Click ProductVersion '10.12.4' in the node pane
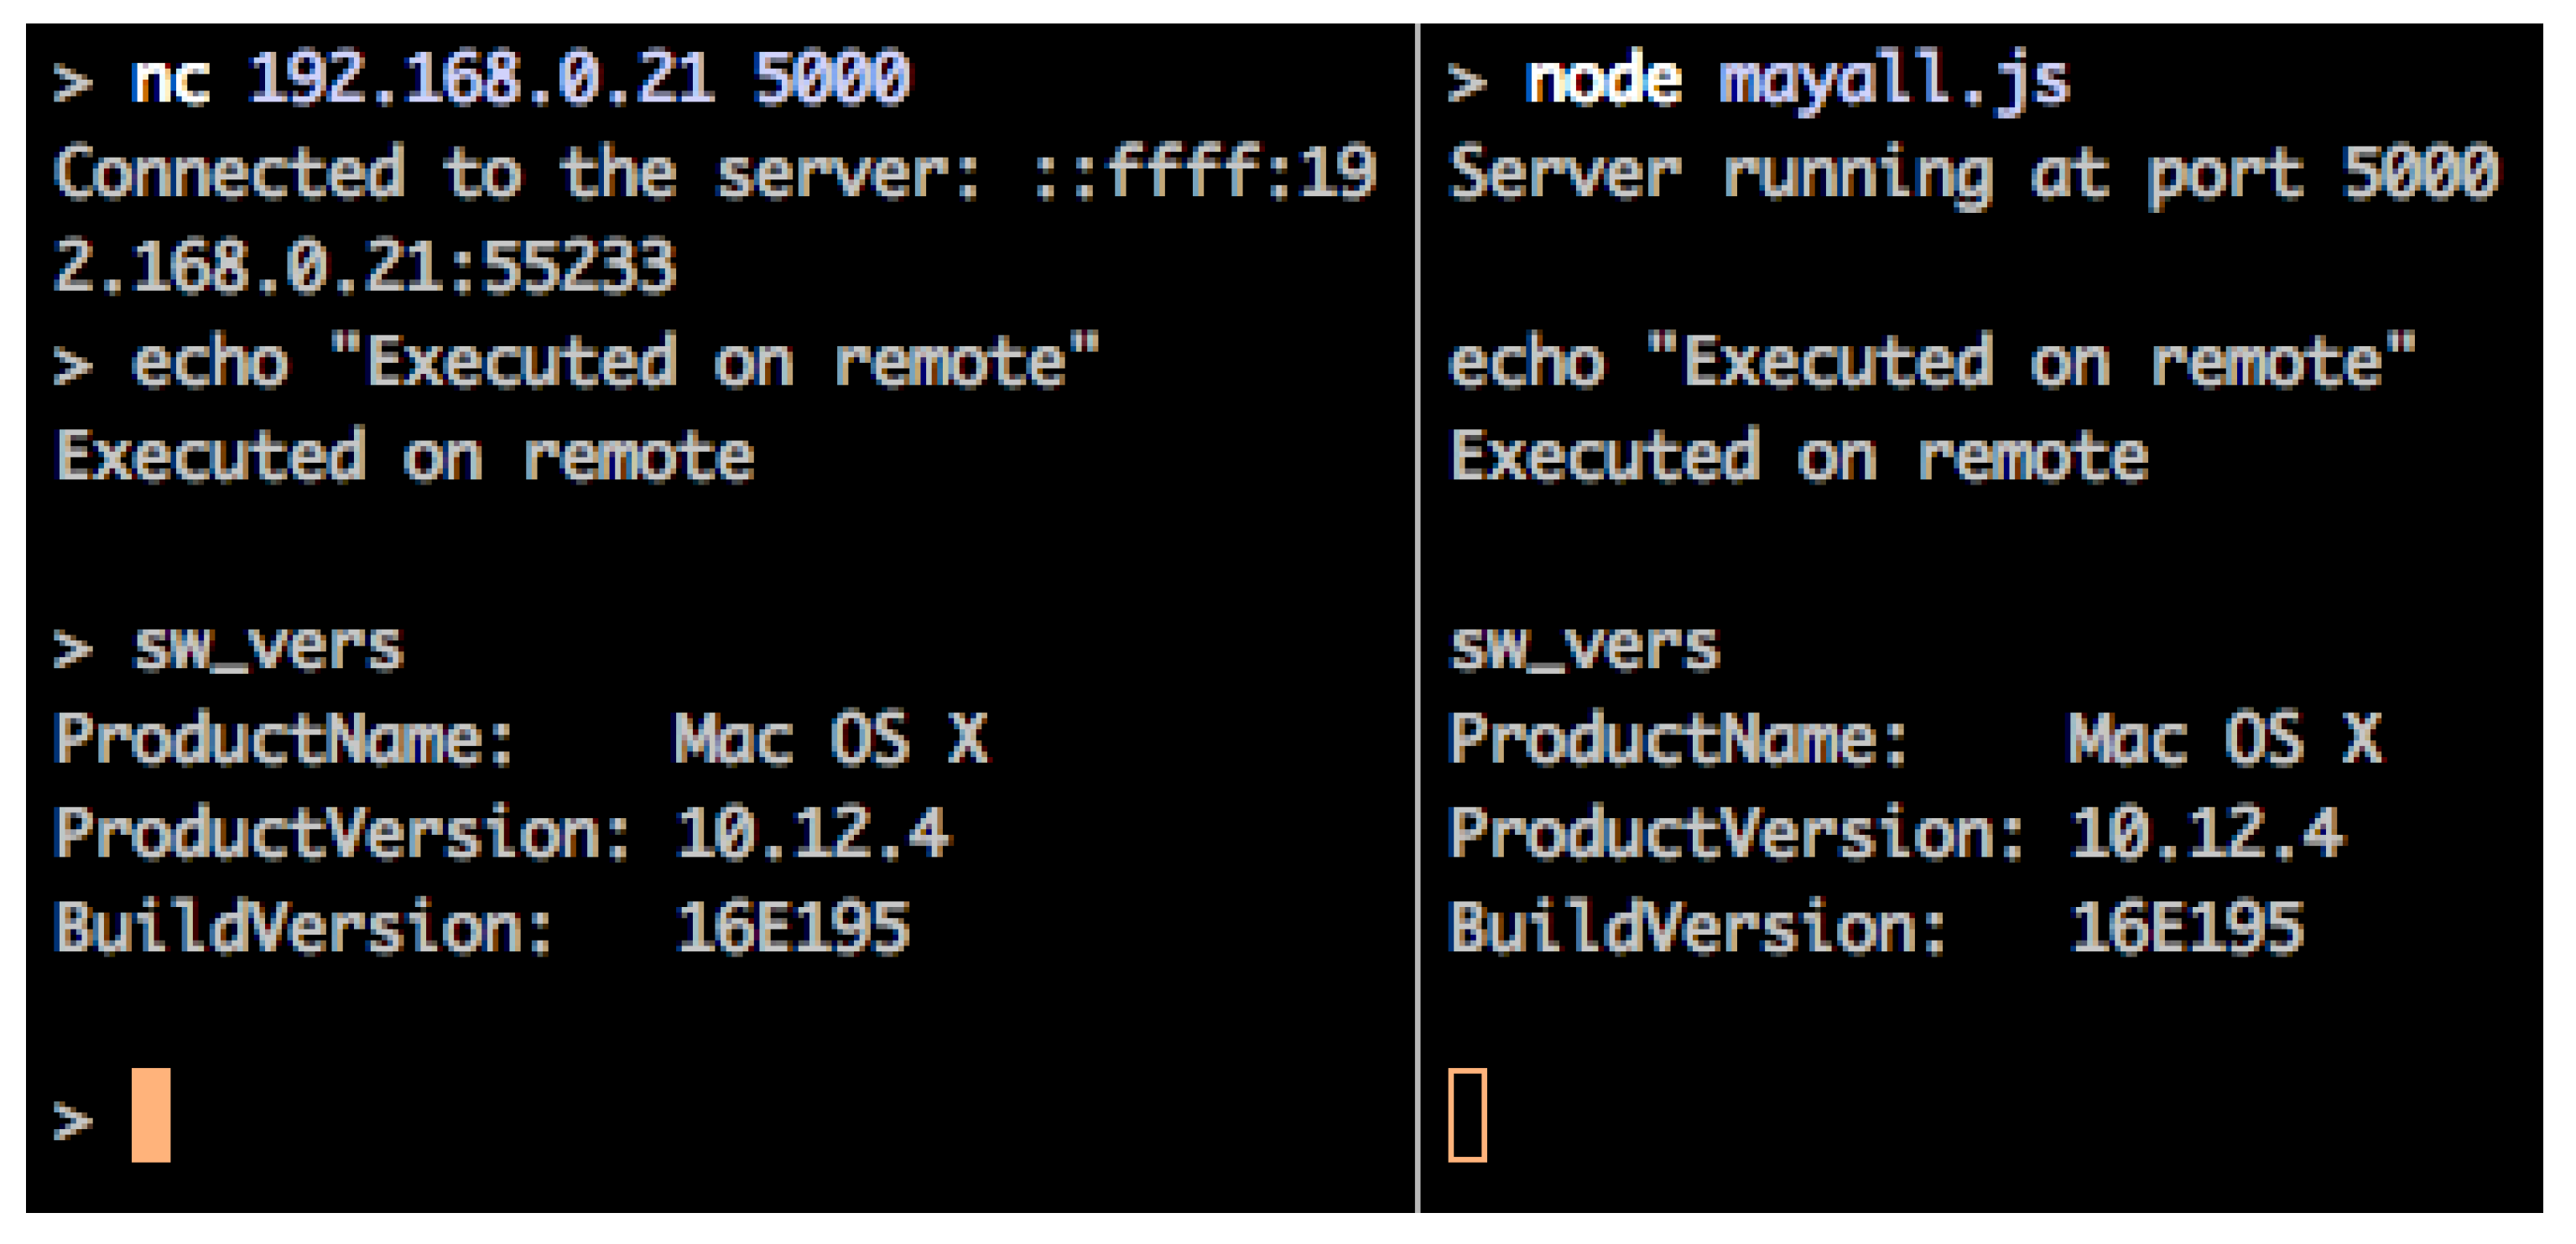 2206,833
